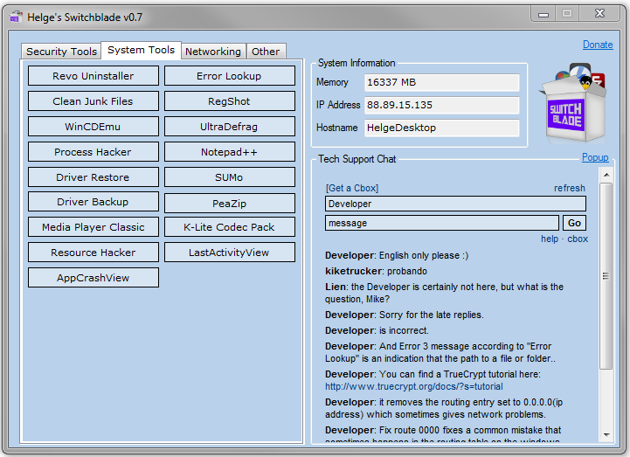
Task: Click the Donate link
Action: (x=598, y=45)
